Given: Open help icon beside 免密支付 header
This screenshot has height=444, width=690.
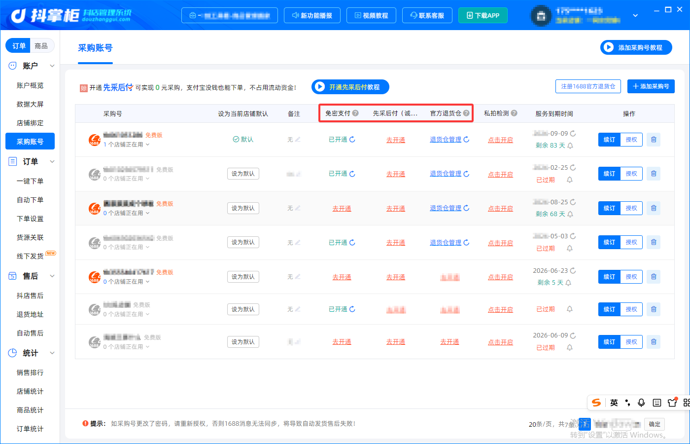Looking at the screenshot, I should click(x=355, y=113).
